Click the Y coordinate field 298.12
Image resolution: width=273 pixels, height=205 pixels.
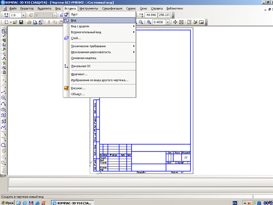(164, 15)
